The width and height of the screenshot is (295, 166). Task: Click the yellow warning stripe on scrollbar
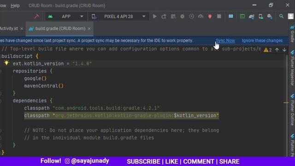click(x=286, y=102)
